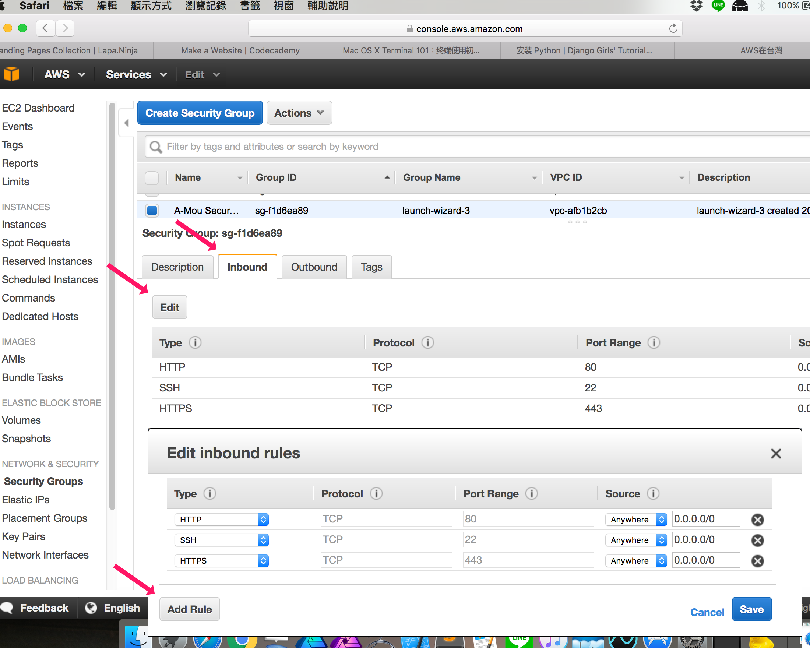Click the globe icon next to English
Screen dimensions: 810x648
tap(91, 607)
